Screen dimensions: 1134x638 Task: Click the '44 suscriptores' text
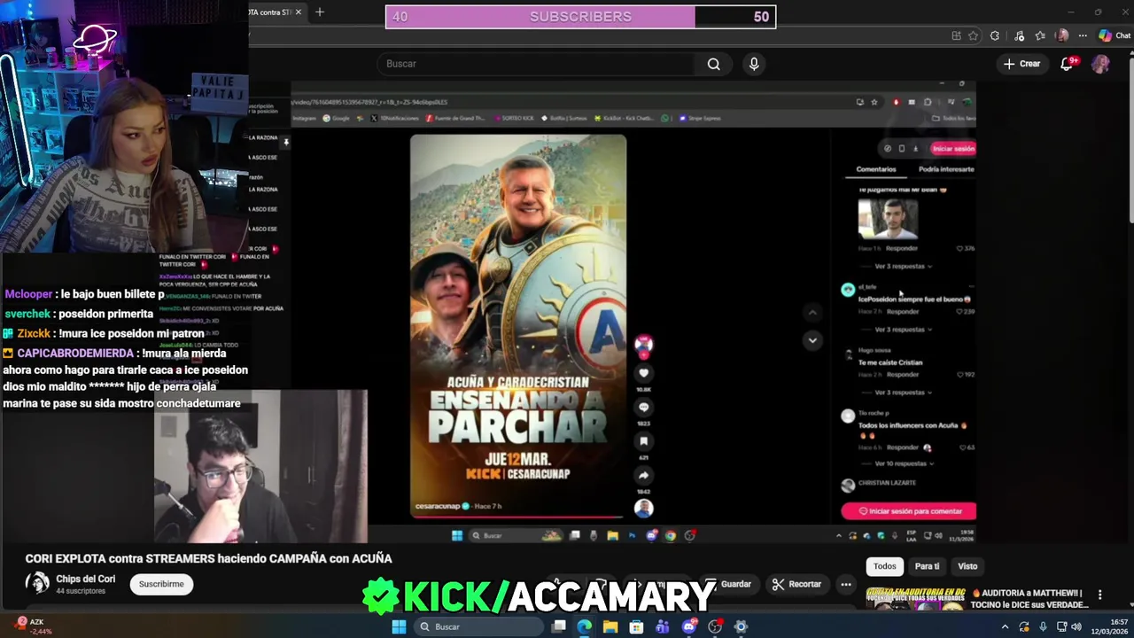[81, 591]
